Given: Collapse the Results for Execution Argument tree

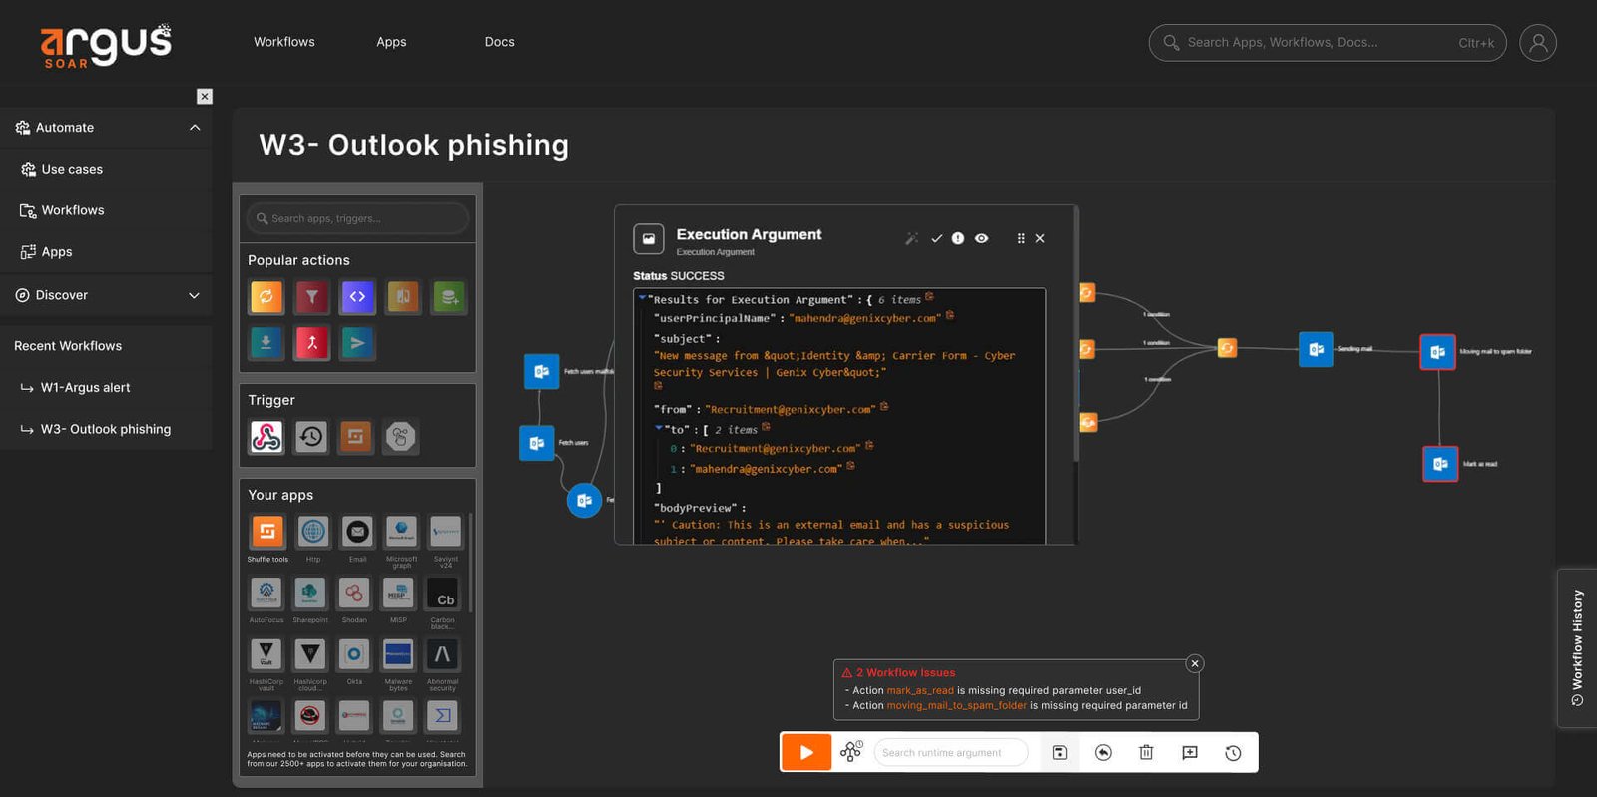Looking at the screenshot, I should pyautogui.click(x=642, y=298).
